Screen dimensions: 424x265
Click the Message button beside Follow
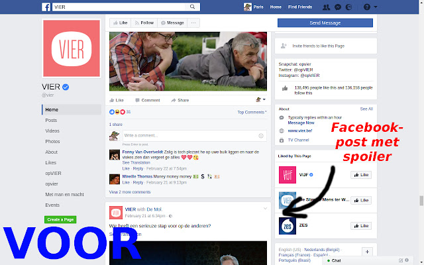172,23
